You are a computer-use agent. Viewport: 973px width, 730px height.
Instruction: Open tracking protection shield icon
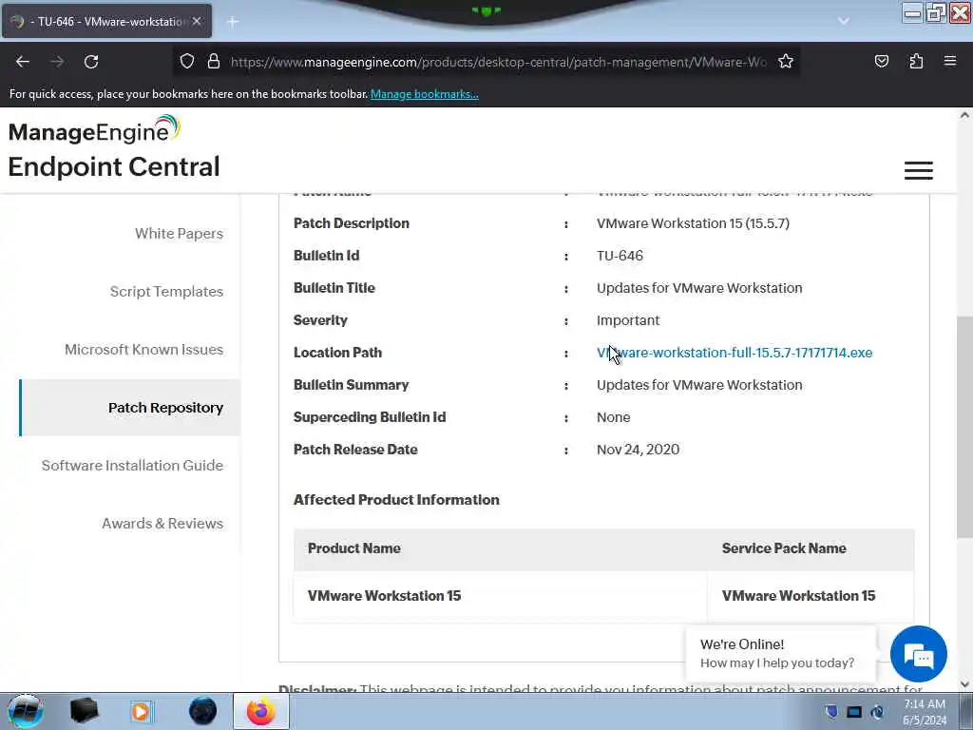pos(187,62)
